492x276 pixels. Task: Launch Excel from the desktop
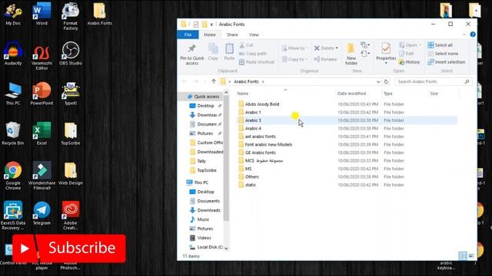pos(42,134)
